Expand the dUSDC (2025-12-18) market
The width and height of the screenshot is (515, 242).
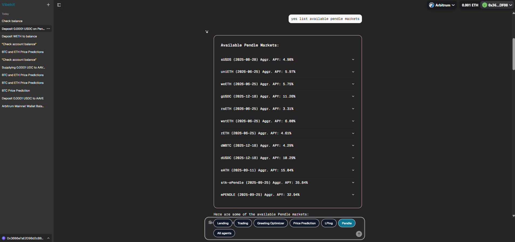[x=288, y=158]
